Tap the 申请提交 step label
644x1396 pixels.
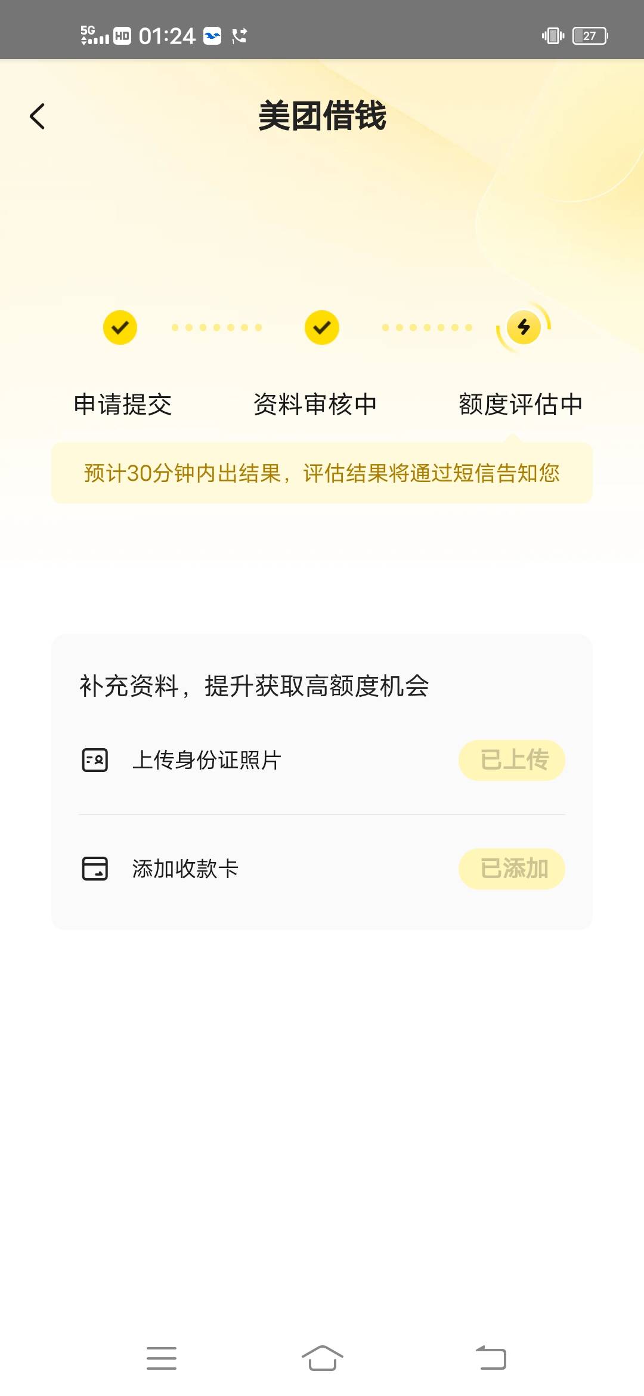pyautogui.click(x=123, y=404)
